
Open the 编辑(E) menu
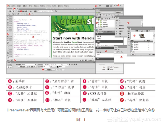pos(19,6)
